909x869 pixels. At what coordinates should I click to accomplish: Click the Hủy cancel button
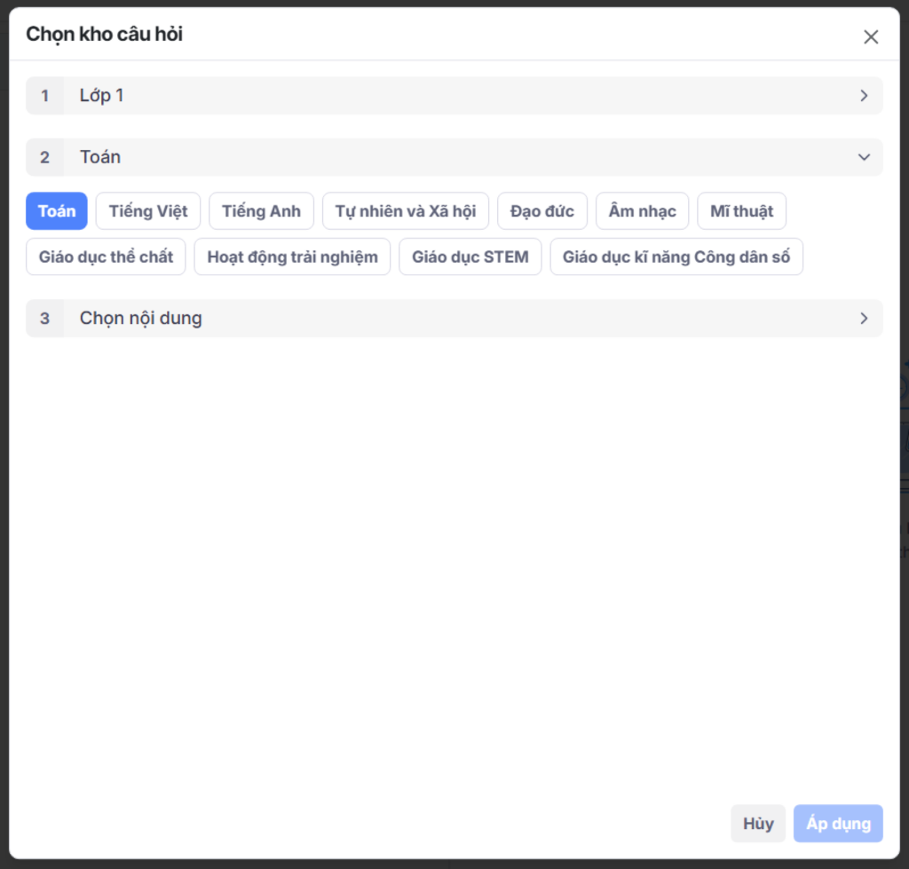tap(758, 824)
